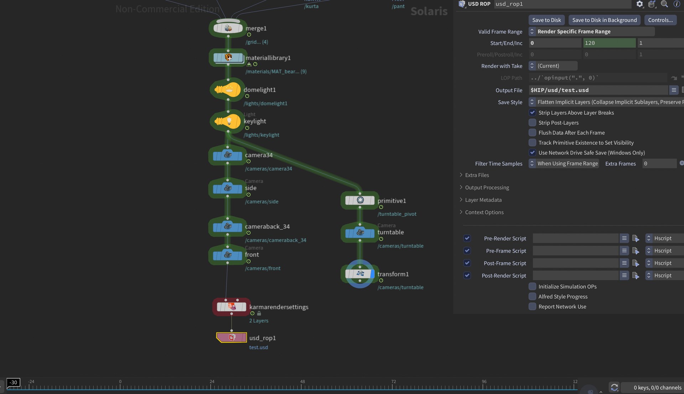Toggle Use Network Drive Safe Save

532,152
